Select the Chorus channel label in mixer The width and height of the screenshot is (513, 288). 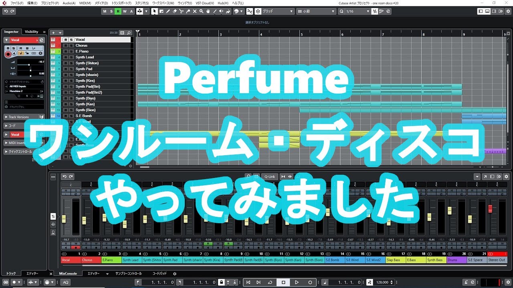[91, 260]
